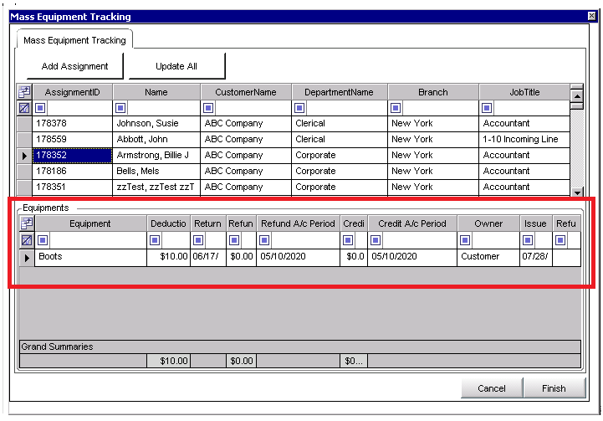Viewport: 603px width, 421px height.
Task: Click the Finish button
Action: click(x=554, y=388)
